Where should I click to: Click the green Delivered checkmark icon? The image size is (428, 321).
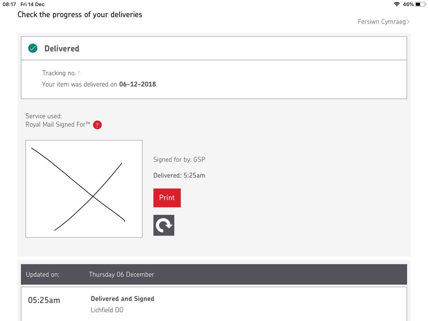[x=32, y=48]
